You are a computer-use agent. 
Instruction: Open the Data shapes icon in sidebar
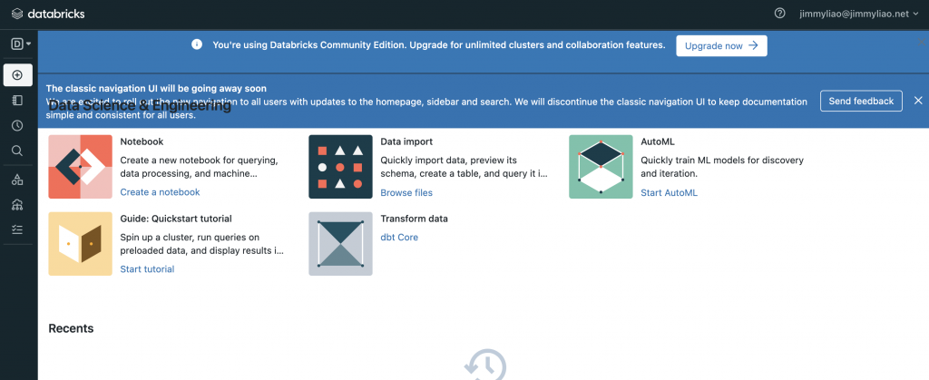[17, 180]
